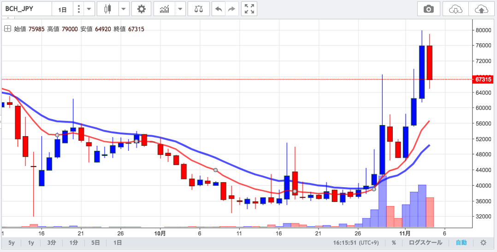Click the 11月 date axis label
This screenshot has width=497, height=252.
point(405,233)
